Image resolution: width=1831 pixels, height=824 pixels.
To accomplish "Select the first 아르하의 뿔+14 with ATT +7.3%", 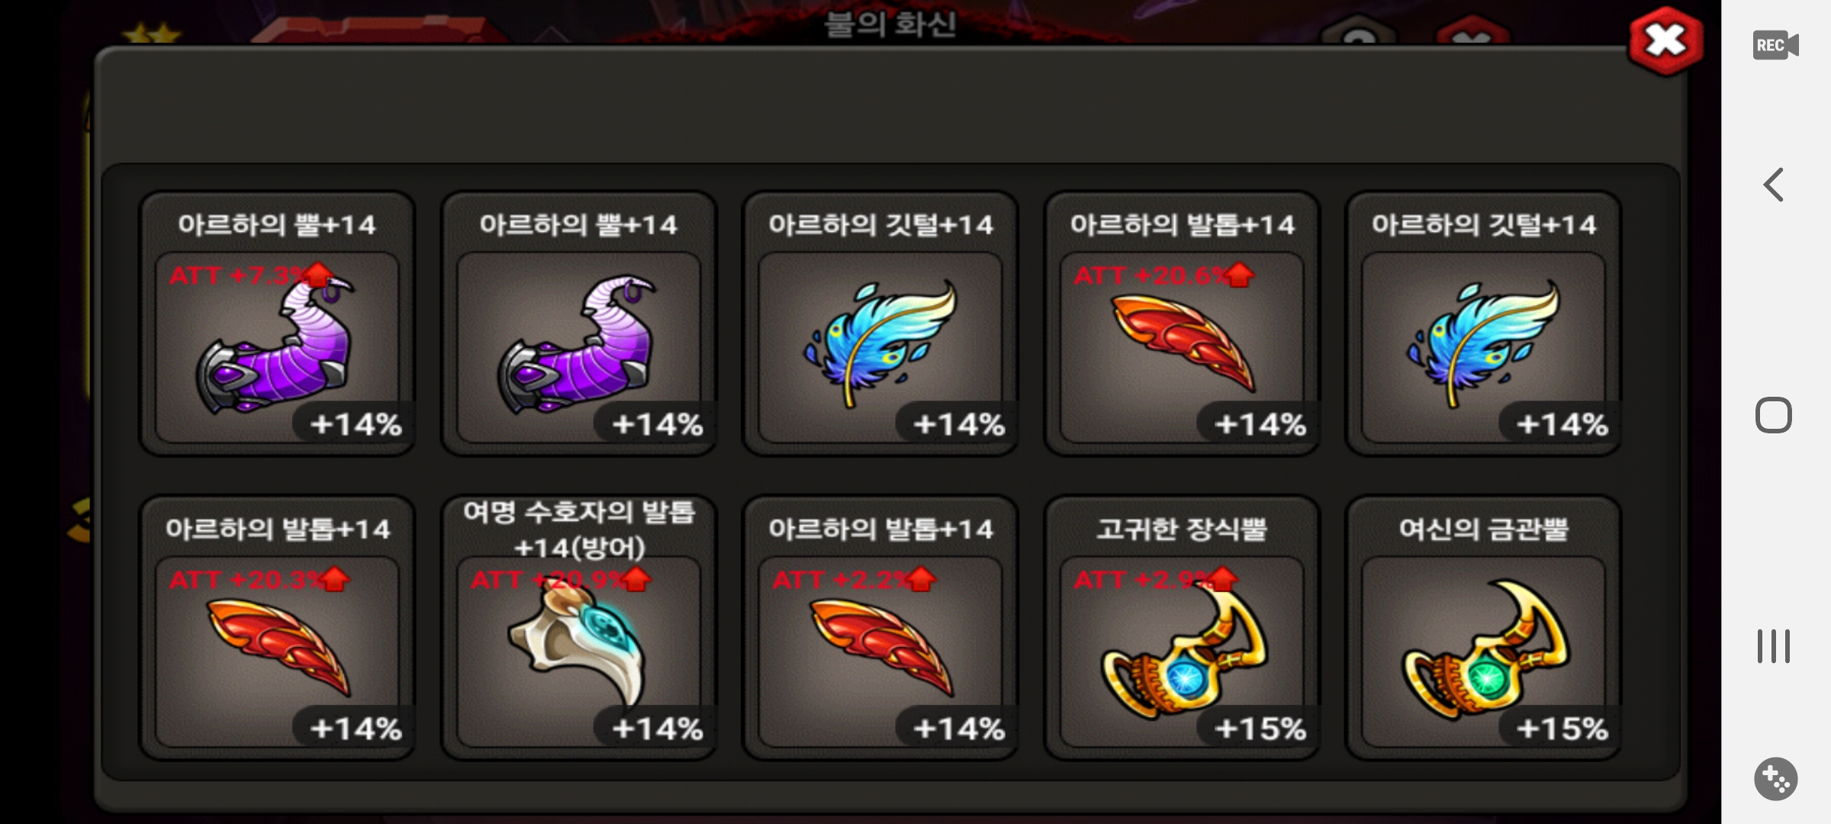I will coord(277,323).
